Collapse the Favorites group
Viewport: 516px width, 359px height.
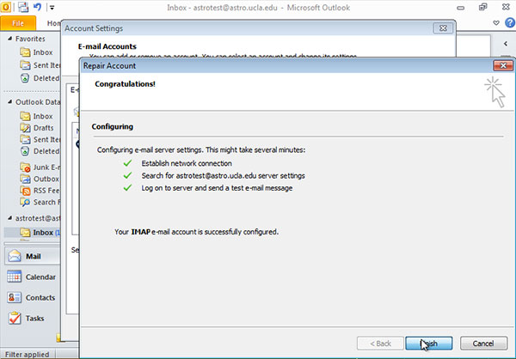tap(9, 39)
